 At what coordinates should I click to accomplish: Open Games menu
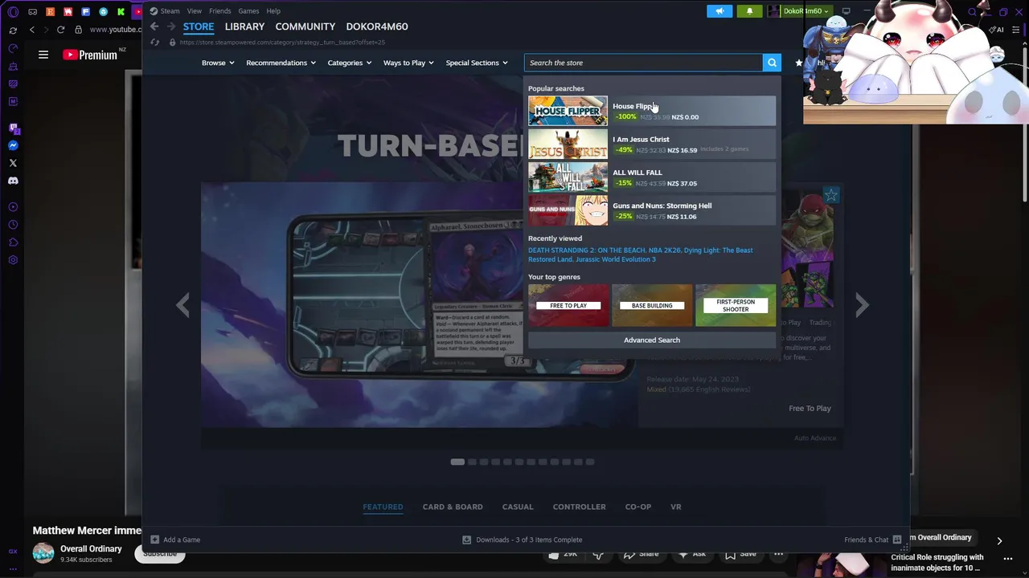point(248,11)
